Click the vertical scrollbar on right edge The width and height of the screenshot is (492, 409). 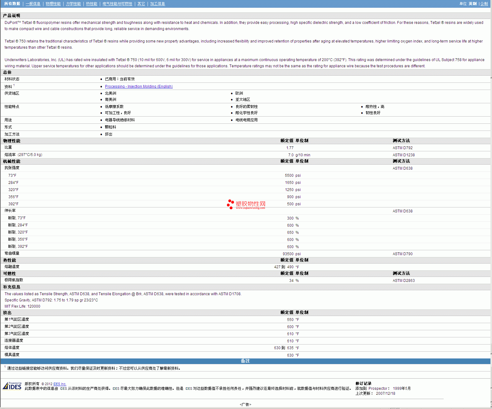(491, 203)
